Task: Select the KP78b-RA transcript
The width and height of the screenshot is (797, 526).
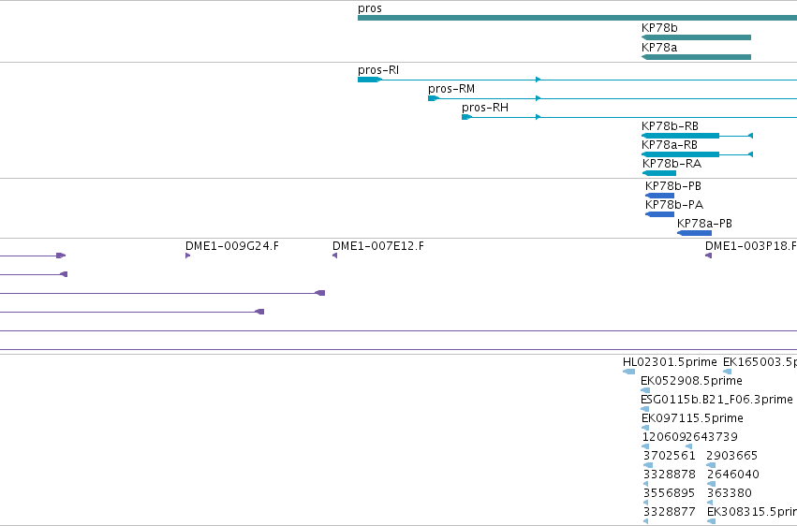Action: pyautogui.click(x=659, y=173)
